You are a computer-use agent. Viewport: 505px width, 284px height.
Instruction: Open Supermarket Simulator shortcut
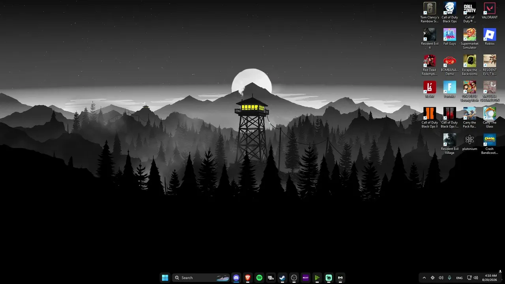tap(469, 39)
